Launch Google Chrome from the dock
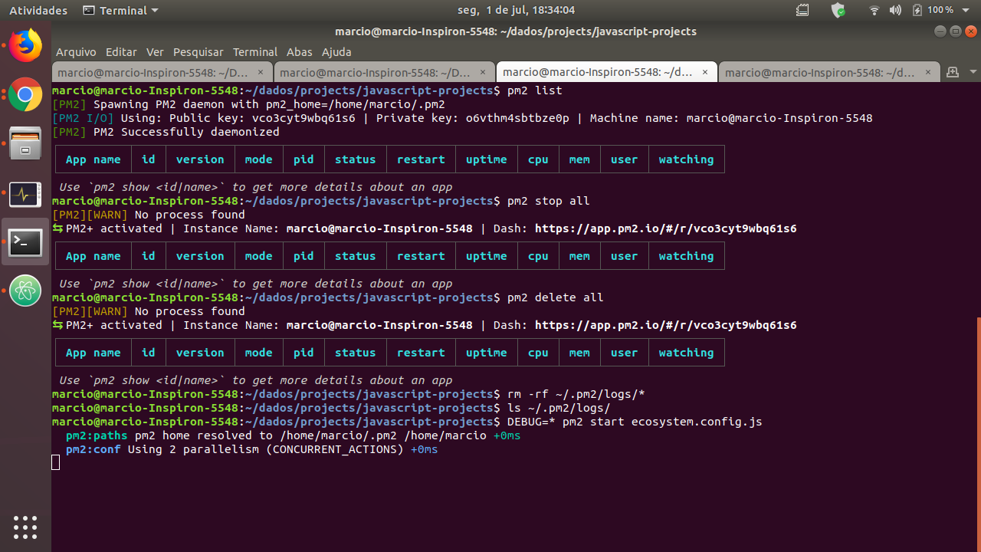 [25, 95]
